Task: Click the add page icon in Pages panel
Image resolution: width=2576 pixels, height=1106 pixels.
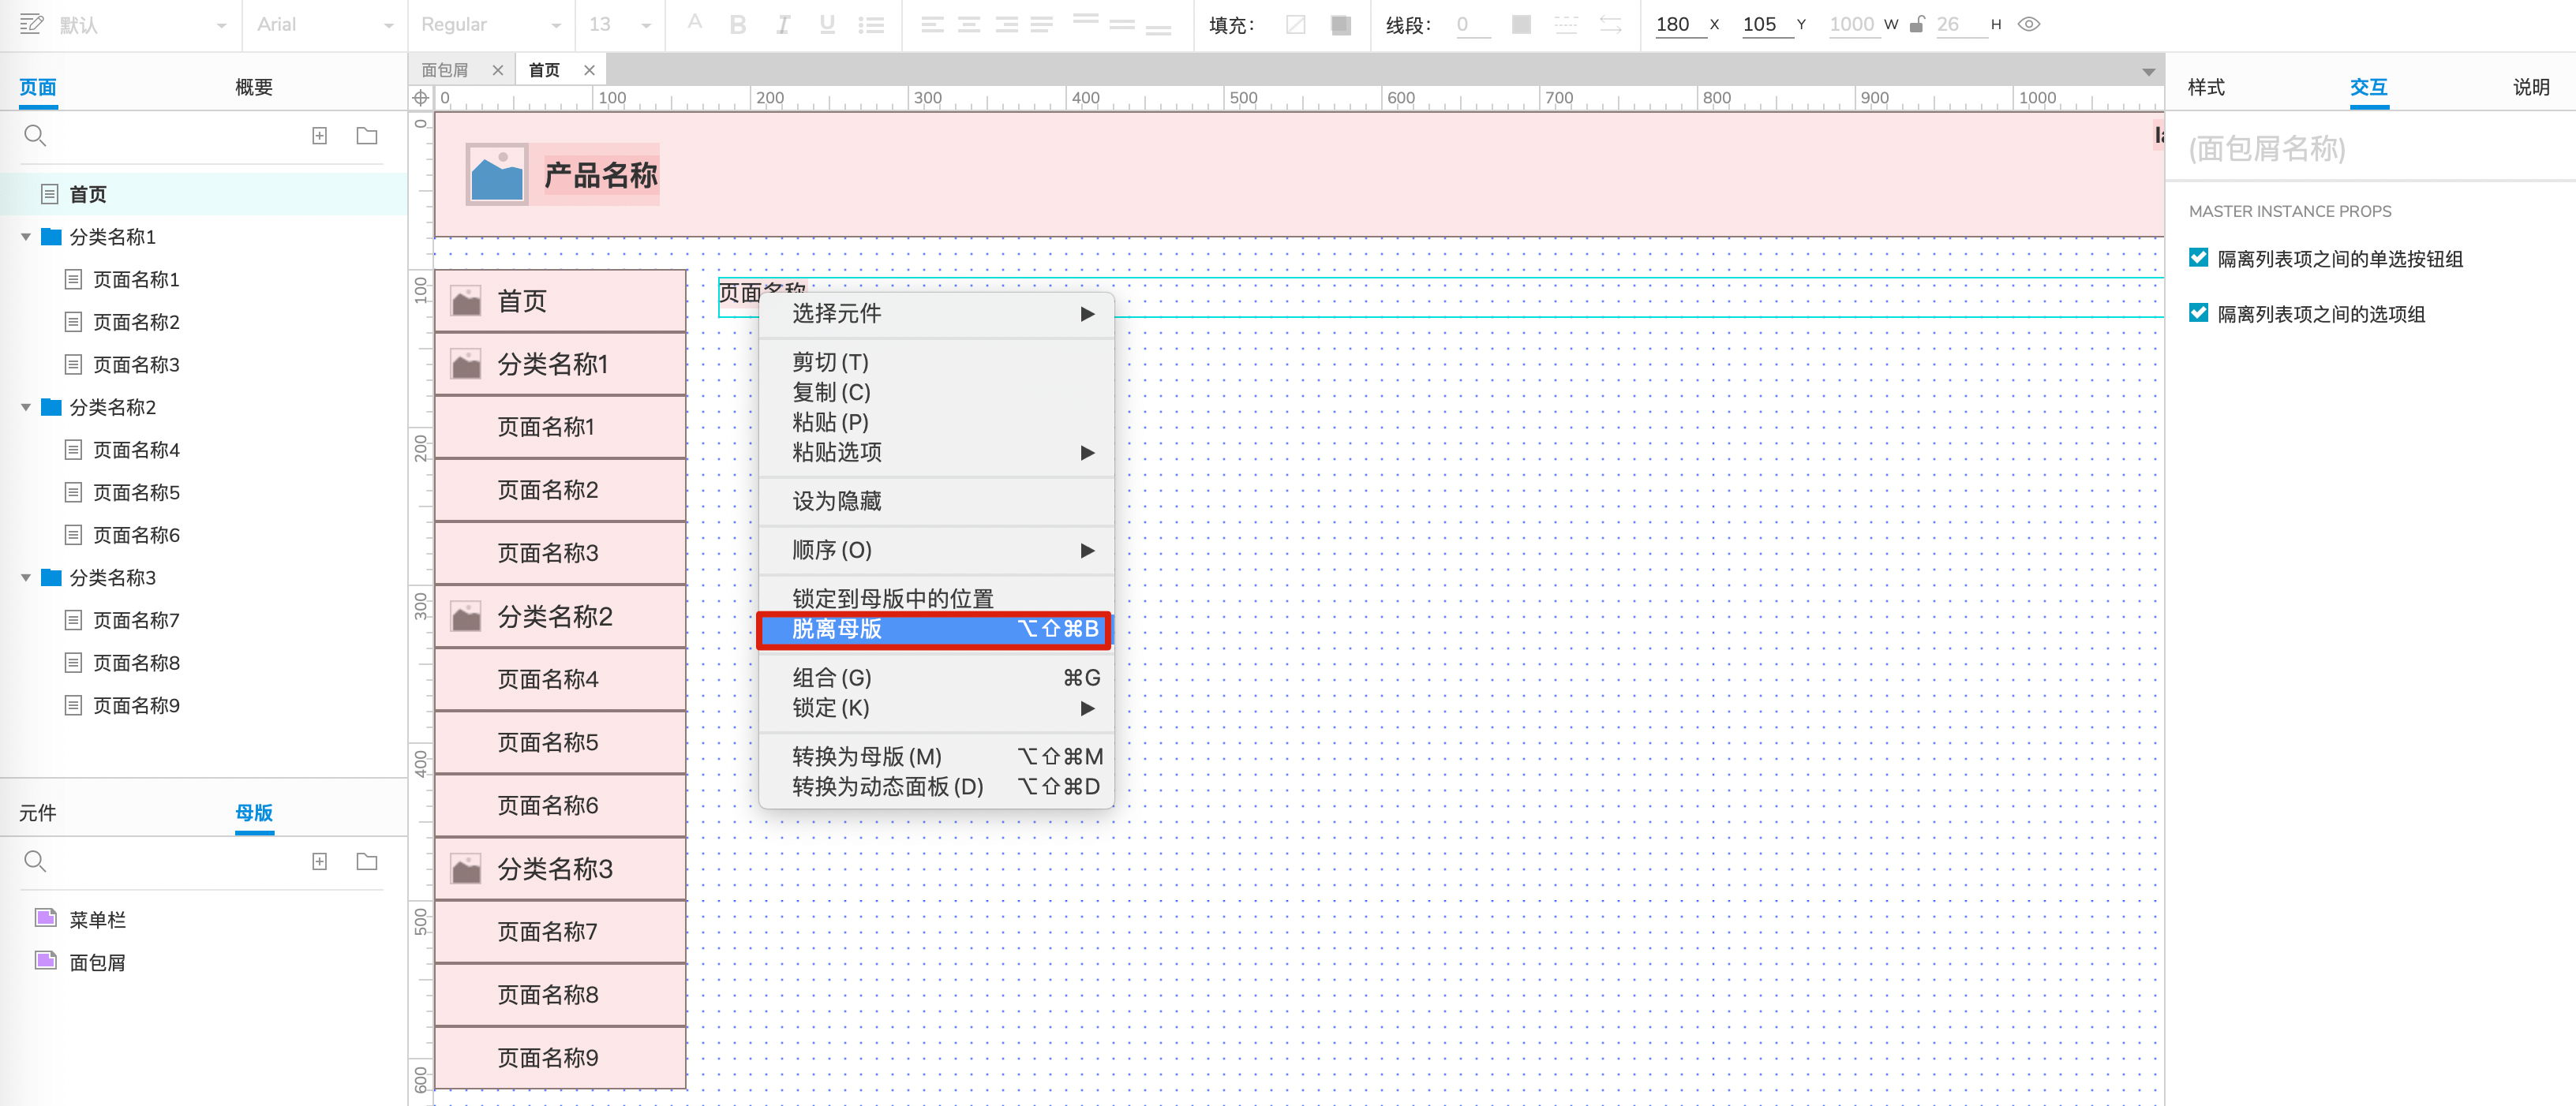Action: [x=319, y=135]
